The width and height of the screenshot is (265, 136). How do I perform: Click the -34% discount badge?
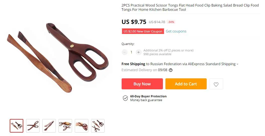171,22
